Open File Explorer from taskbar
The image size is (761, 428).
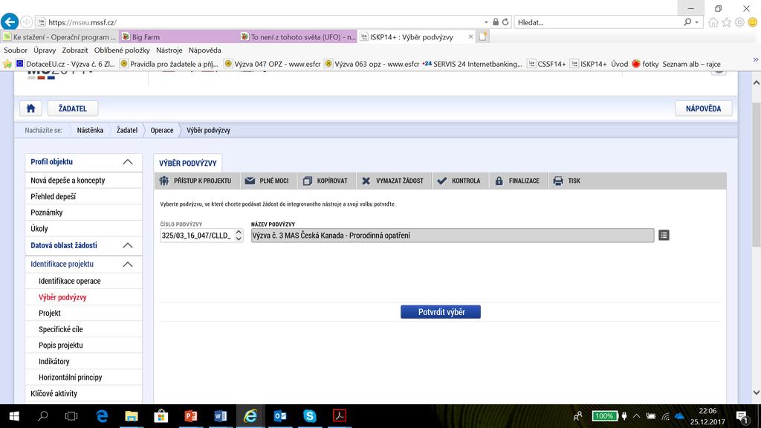pyautogui.click(x=132, y=416)
